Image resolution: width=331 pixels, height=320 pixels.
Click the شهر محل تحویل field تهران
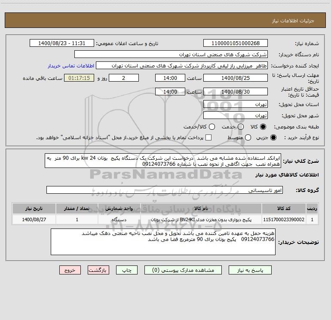coord(236,116)
